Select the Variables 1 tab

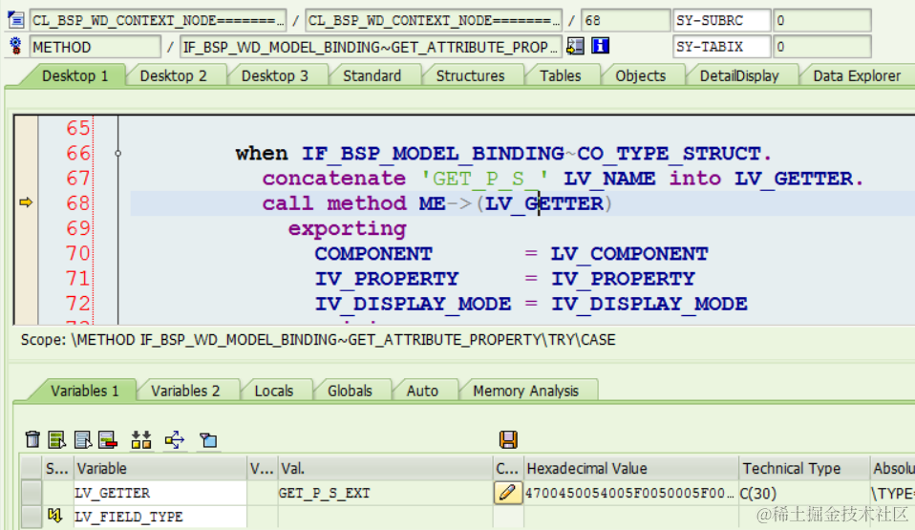85,392
